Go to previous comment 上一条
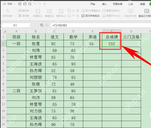Screen dimensions: 151x128 click(73, 11)
